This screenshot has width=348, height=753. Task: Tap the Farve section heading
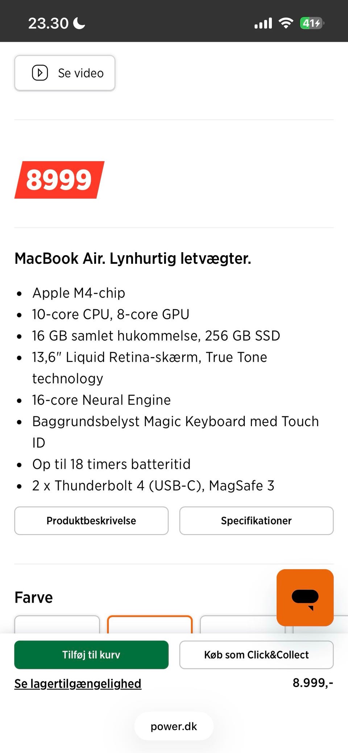pyautogui.click(x=34, y=598)
